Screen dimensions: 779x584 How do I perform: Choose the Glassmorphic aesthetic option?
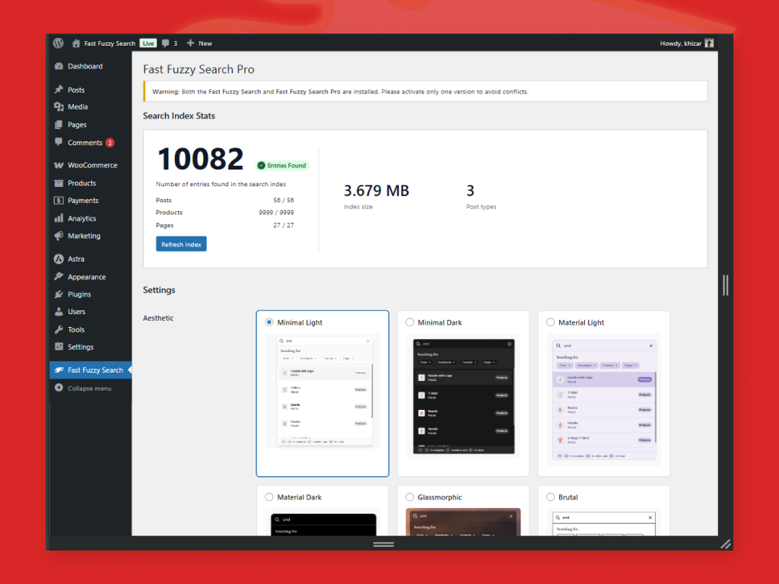pos(409,497)
